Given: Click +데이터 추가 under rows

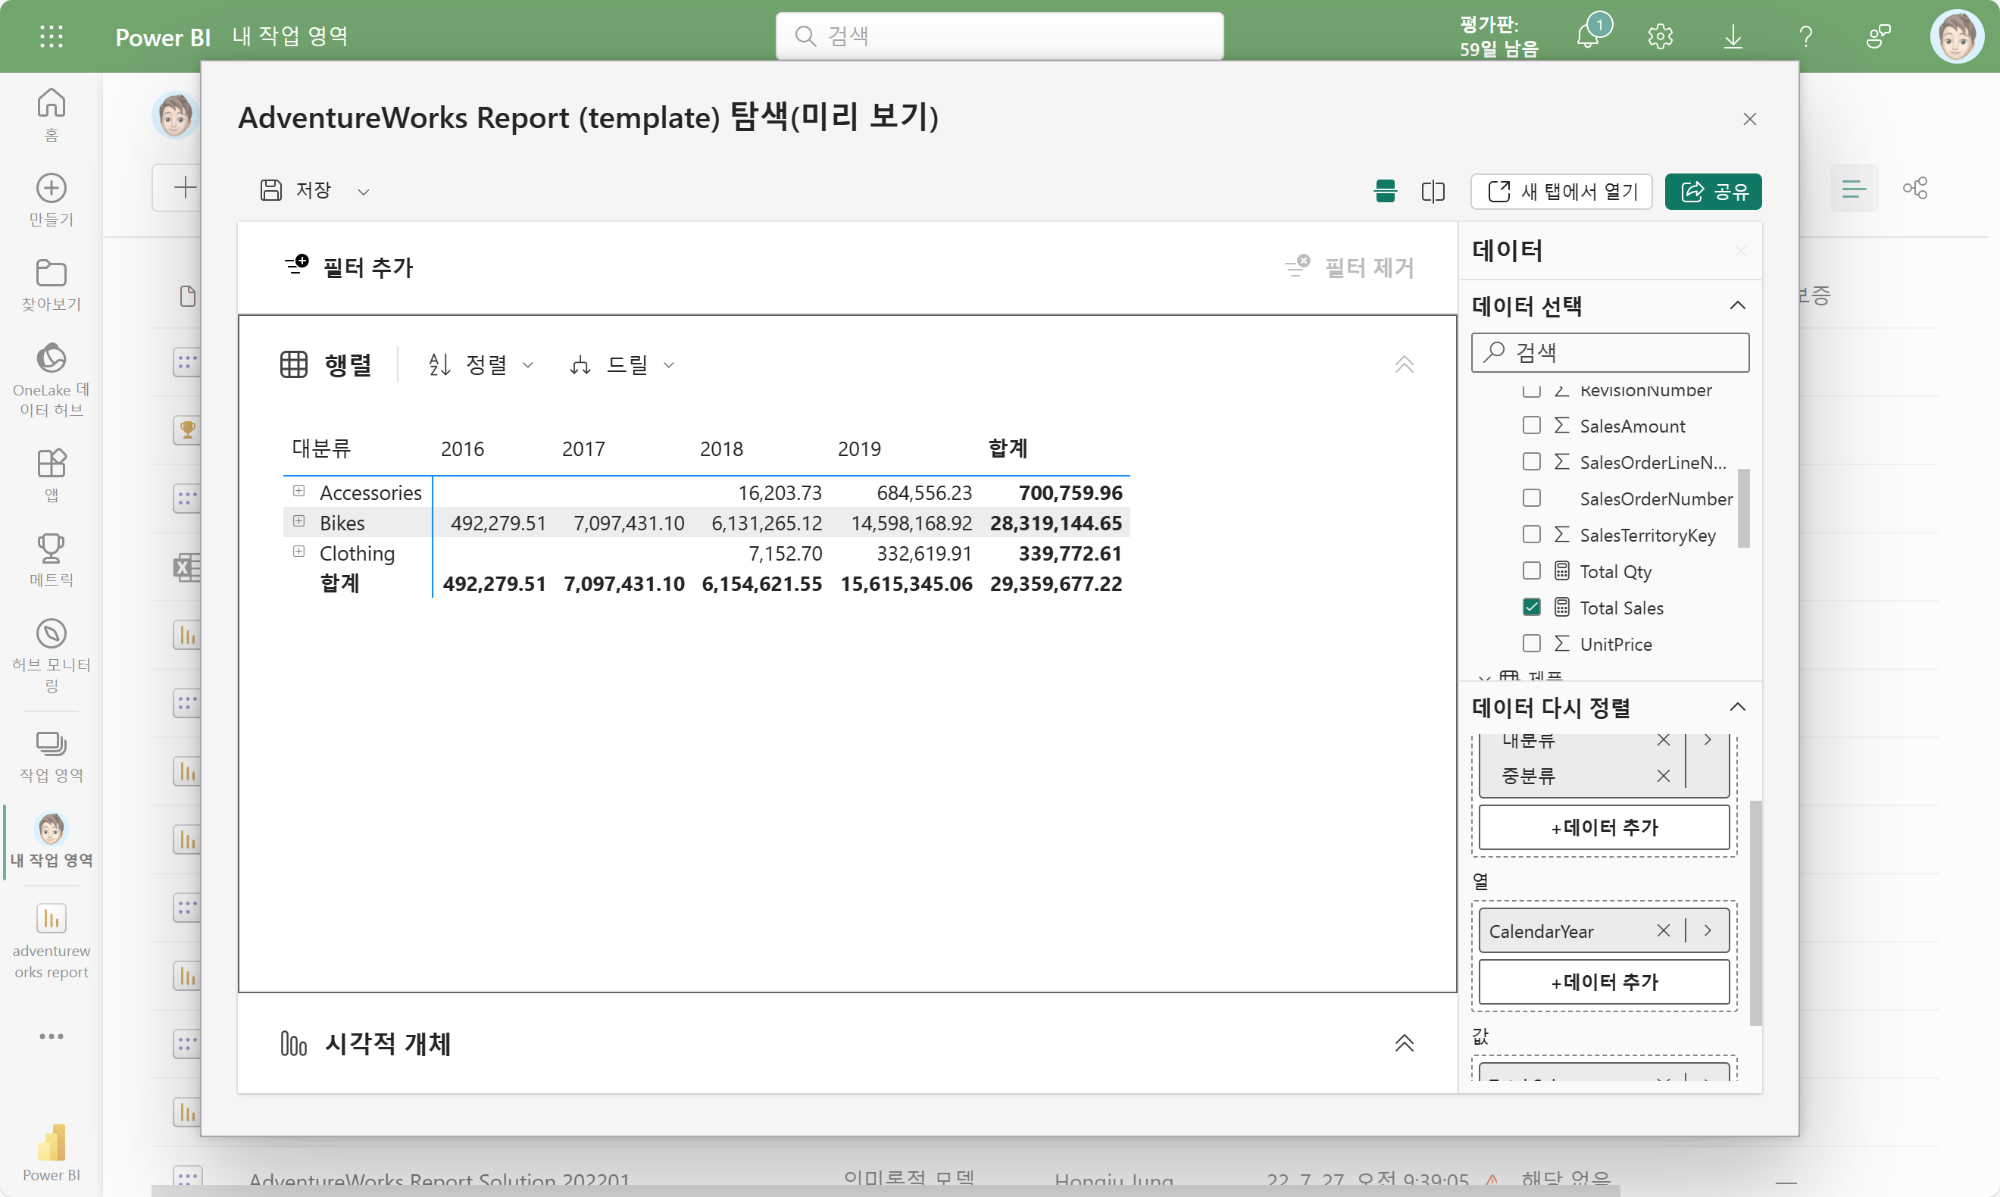Looking at the screenshot, I should tap(1604, 827).
